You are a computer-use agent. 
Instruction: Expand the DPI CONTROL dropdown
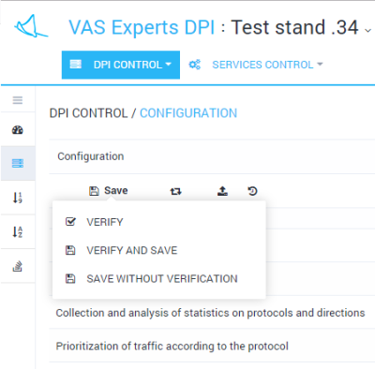tap(121, 65)
